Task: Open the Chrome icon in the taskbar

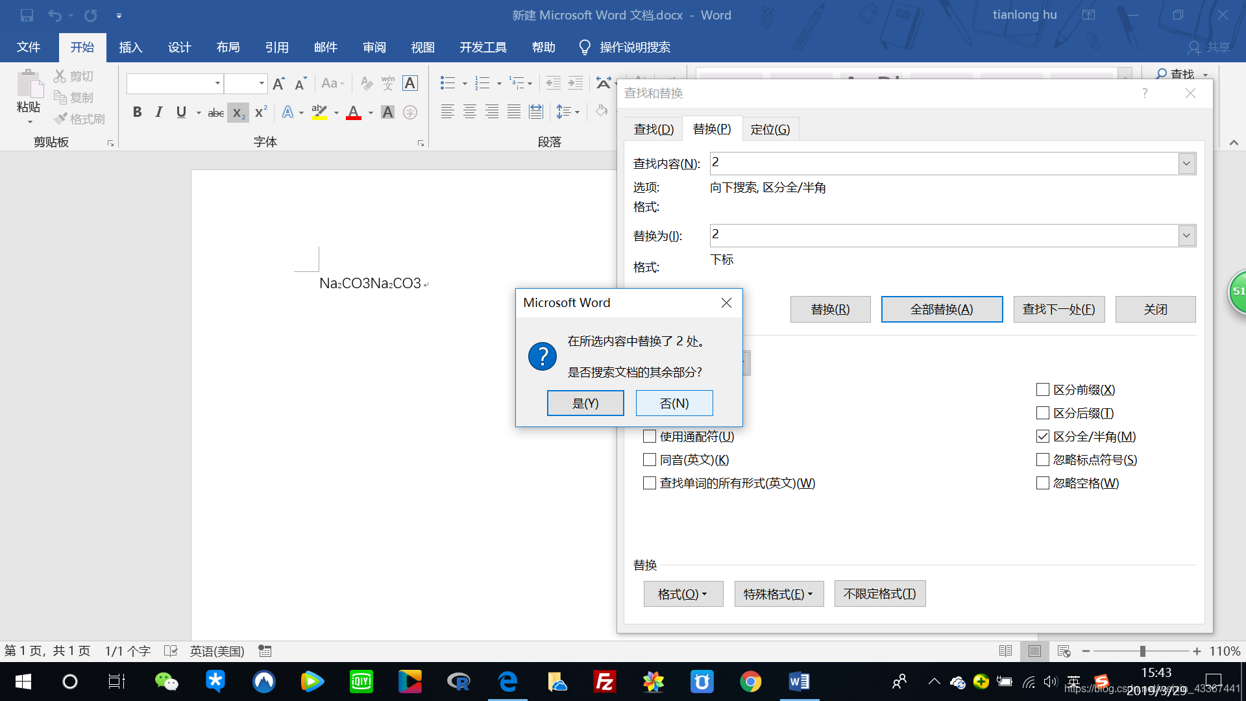Action: tap(750, 682)
